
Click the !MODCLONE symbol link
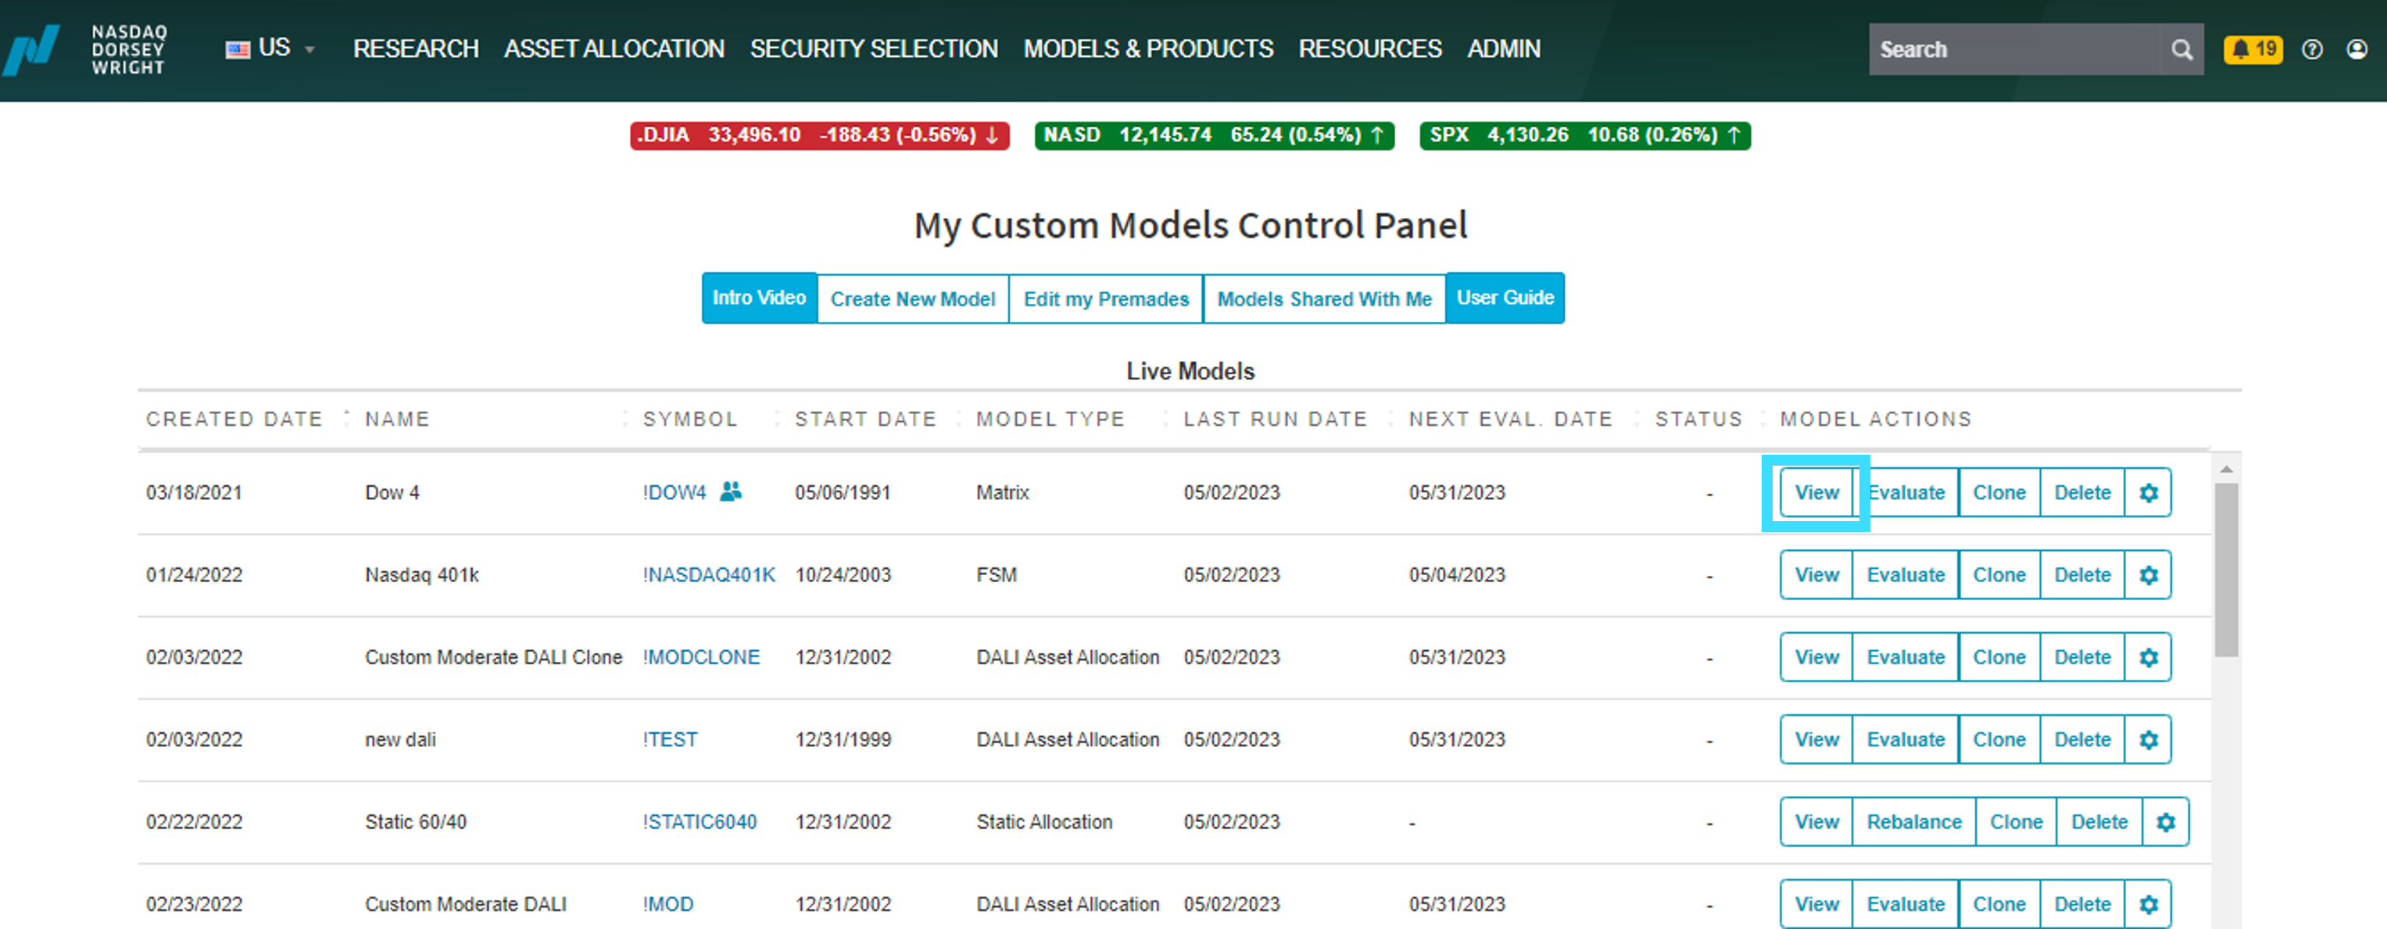point(700,658)
